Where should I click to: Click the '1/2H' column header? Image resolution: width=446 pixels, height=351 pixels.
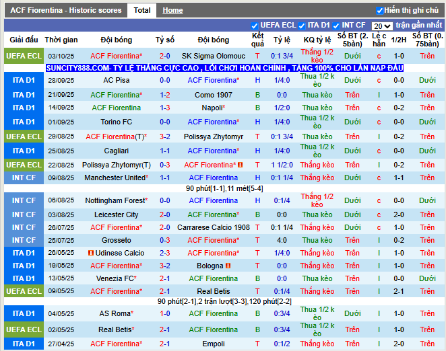pos(398,40)
